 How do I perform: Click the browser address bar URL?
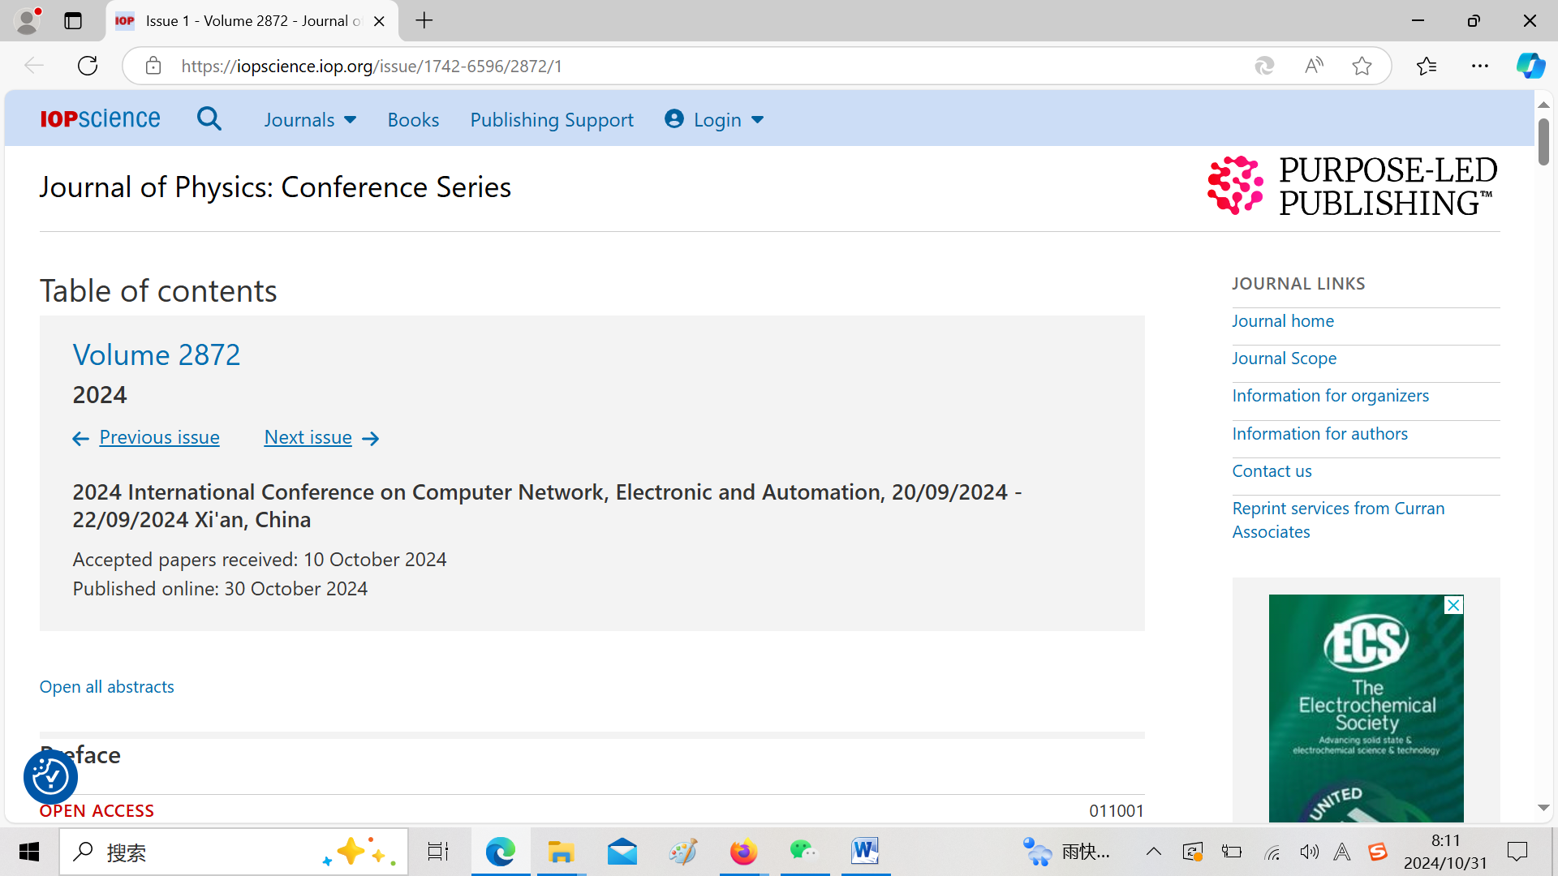click(x=372, y=66)
